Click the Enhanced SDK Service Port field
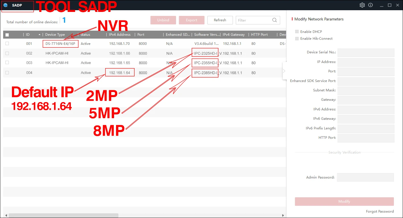The width and height of the screenshot is (403, 218). (x=366, y=81)
